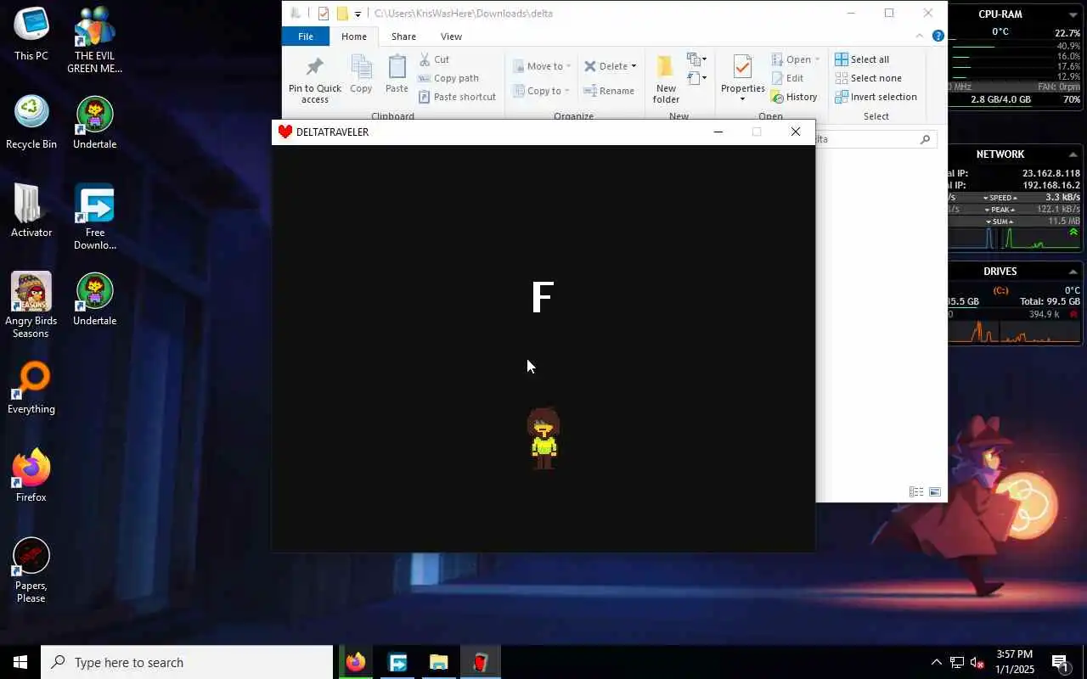Open Customize Quick Access Toolbar dropdown
Image resolution: width=1087 pixels, height=679 pixels.
pyautogui.click(x=358, y=14)
